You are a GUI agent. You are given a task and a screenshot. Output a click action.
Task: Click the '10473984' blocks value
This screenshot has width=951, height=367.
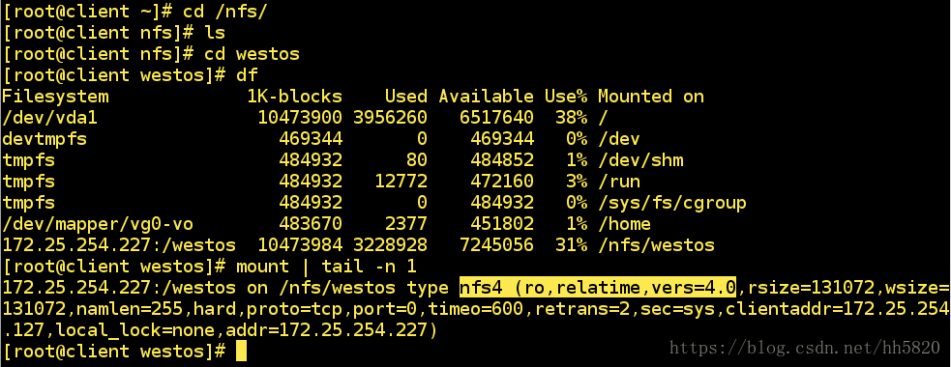tap(300, 245)
